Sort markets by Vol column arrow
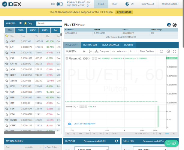Viewport: 184px width, 150px height. click(43, 36)
